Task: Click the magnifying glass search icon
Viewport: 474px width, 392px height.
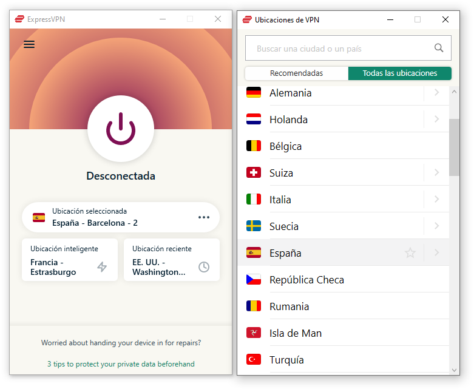Action: [439, 48]
